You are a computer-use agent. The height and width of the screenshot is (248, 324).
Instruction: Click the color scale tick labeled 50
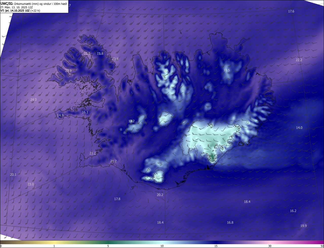tap(322, 246)
